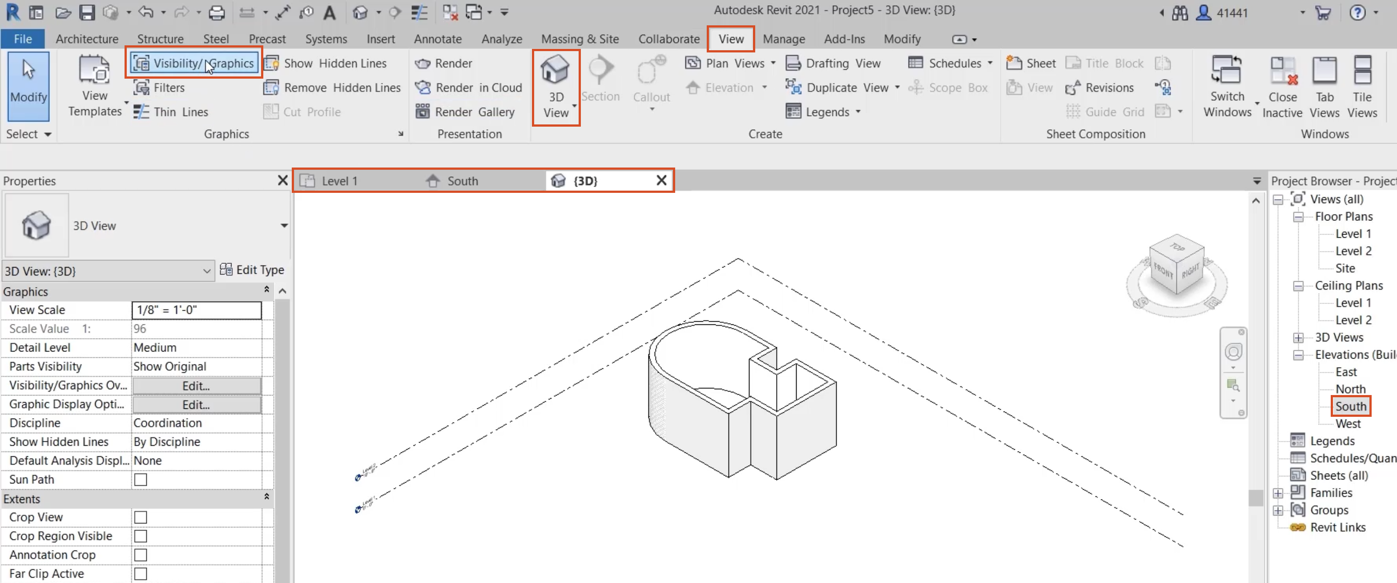Toggle the Crop Region Visible checkbox
The image size is (1397, 583).
[x=140, y=535]
